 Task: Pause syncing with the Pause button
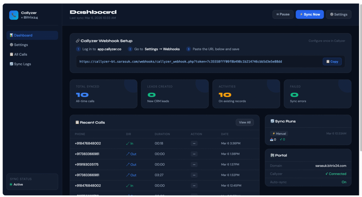(x=283, y=15)
